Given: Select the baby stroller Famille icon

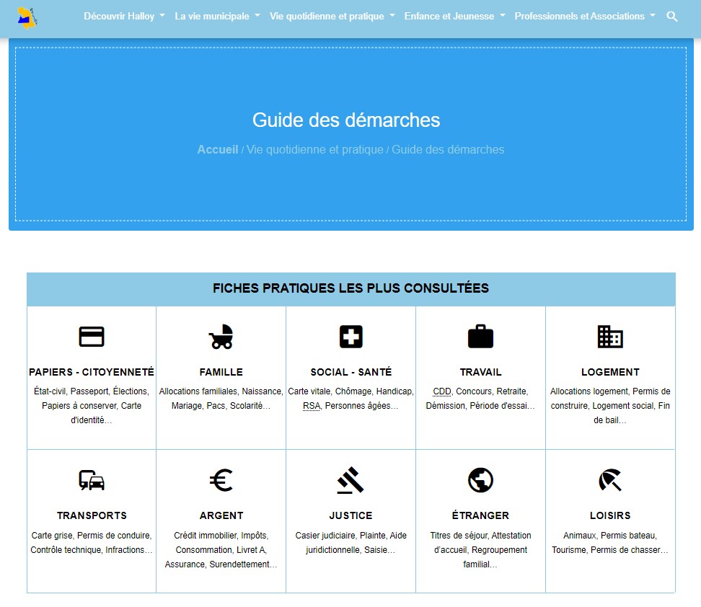Looking at the screenshot, I should click(221, 337).
